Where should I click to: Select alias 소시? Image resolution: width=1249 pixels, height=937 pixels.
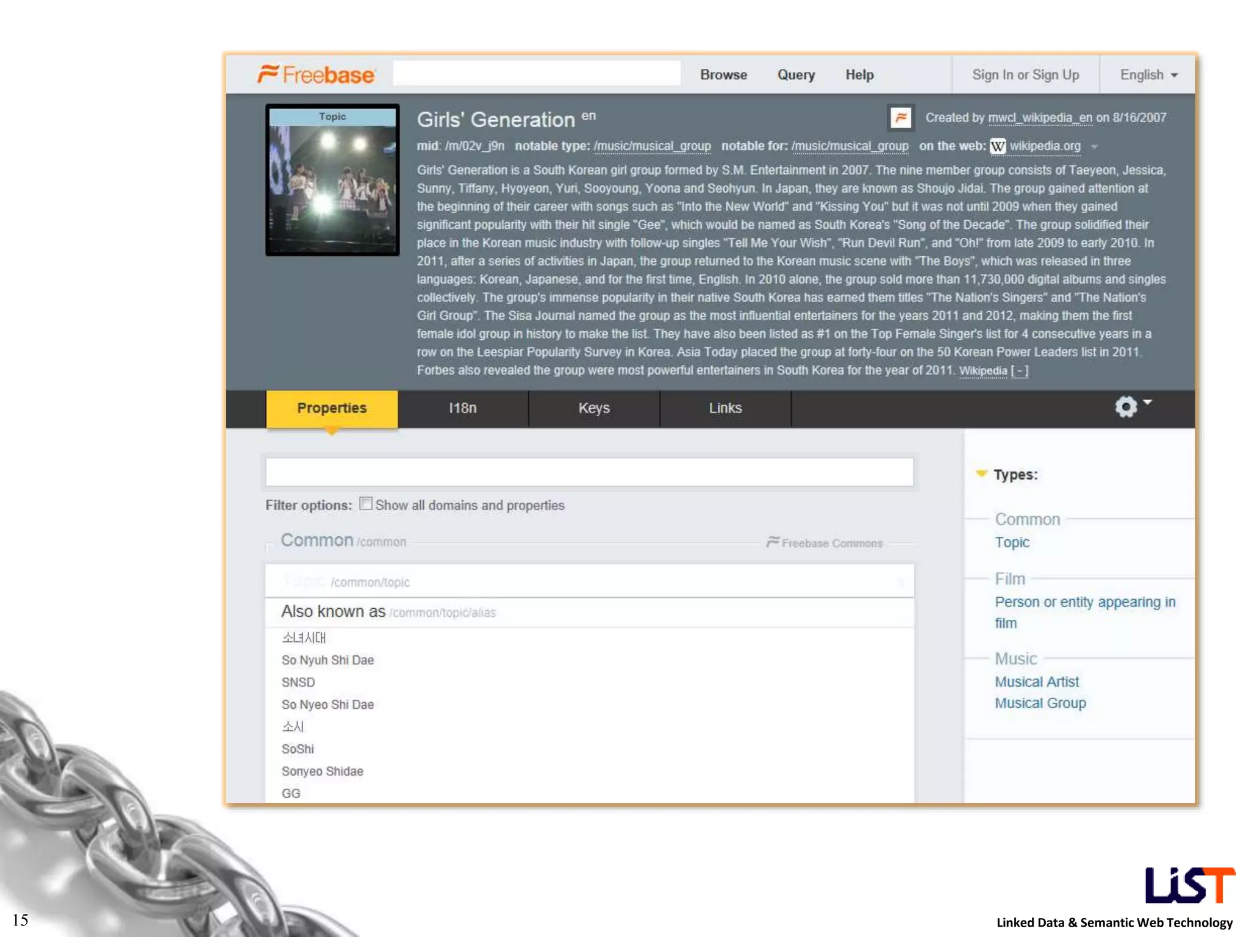coord(293,727)
